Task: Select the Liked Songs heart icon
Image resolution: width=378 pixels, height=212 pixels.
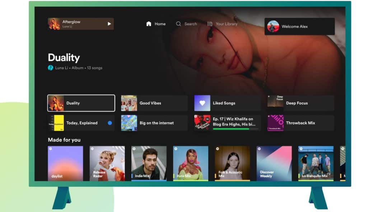Action: [202, 103]
